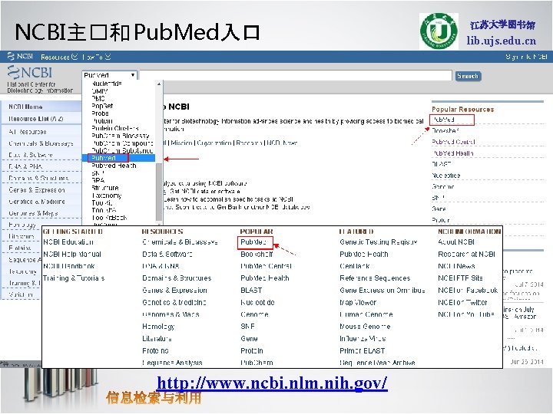The image size is (553, 414).
Task: Click the Organization link in the About row
Action: point(214,143)
